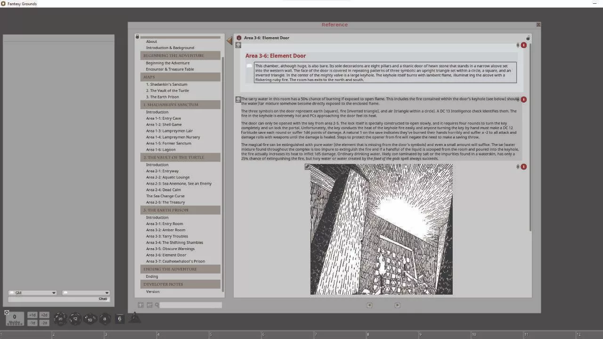Click the content pane vertical scrollbar
Viewport: 603px width, 339px height.
pyautogui.click(x=530, y=137)
